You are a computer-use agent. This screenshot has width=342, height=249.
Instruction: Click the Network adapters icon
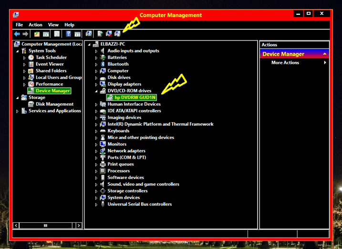pyautogui.click(x=103, y=151)
